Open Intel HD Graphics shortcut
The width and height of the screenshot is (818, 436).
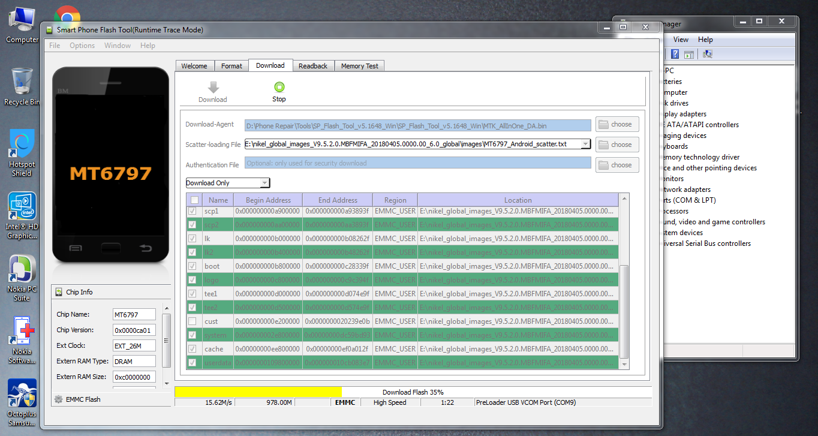pos(22,216)
